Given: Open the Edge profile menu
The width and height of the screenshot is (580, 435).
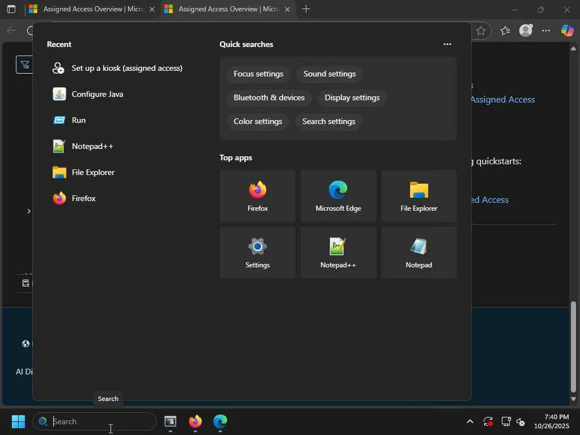Looking at the screenshot, I should pos(526,31).
